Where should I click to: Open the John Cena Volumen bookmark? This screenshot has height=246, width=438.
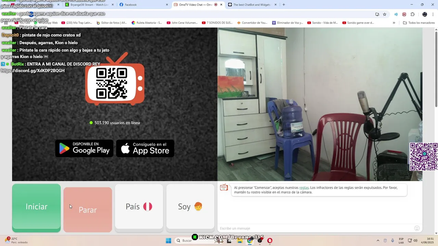(182, 23)
